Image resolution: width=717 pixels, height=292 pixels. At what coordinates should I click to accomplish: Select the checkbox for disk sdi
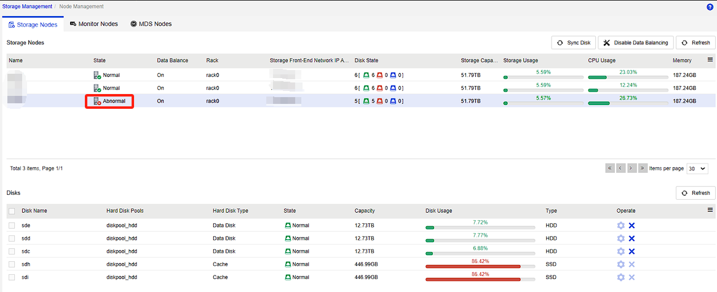[12, 277]
